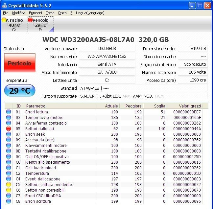Click the blue status icon for Temperatura C2 row
This screenshot has width=215, height=209.
click(x=9, y=174)
